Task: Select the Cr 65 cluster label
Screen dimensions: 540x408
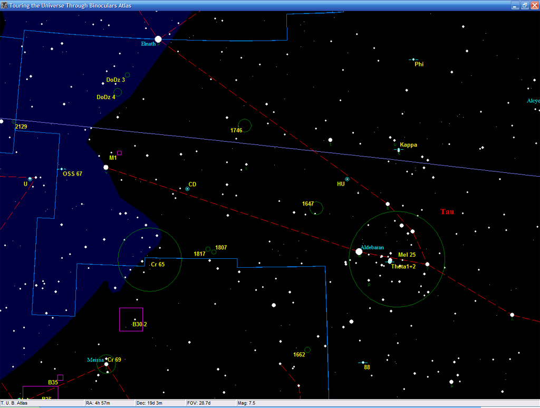Action: coord(158,265)
